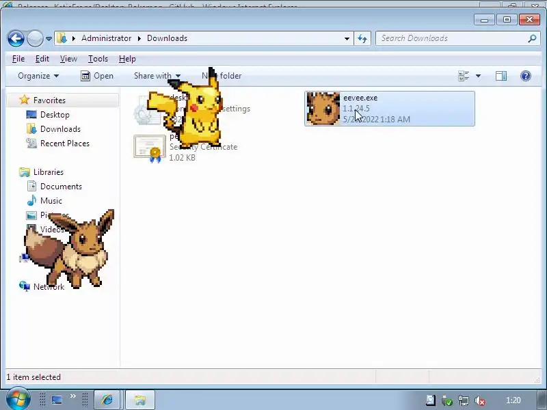Open Windows Explorer help icon
This screenshot has height=410, width=547.
pos(526,76)
